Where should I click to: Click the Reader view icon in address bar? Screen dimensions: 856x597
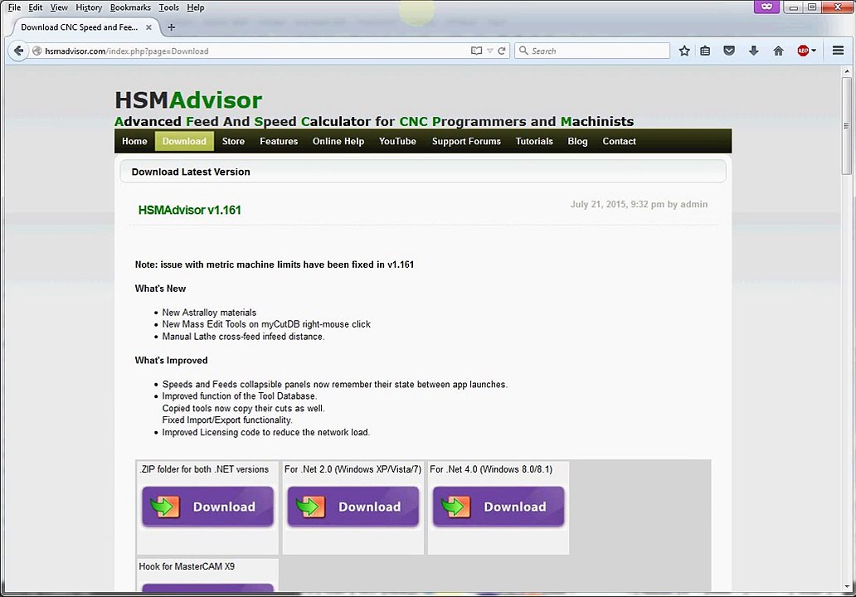[476, 51]
